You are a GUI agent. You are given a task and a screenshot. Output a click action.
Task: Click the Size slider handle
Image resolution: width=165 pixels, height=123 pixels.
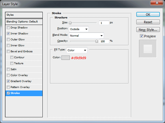click(70, 23)
